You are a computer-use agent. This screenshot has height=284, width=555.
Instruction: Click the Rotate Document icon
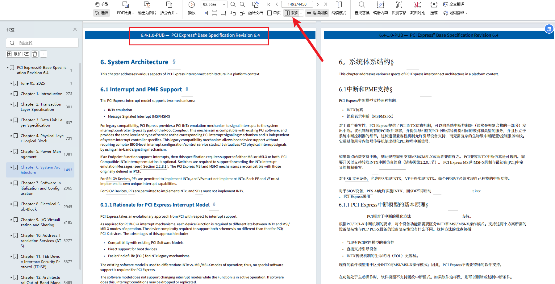coord(256,4)
